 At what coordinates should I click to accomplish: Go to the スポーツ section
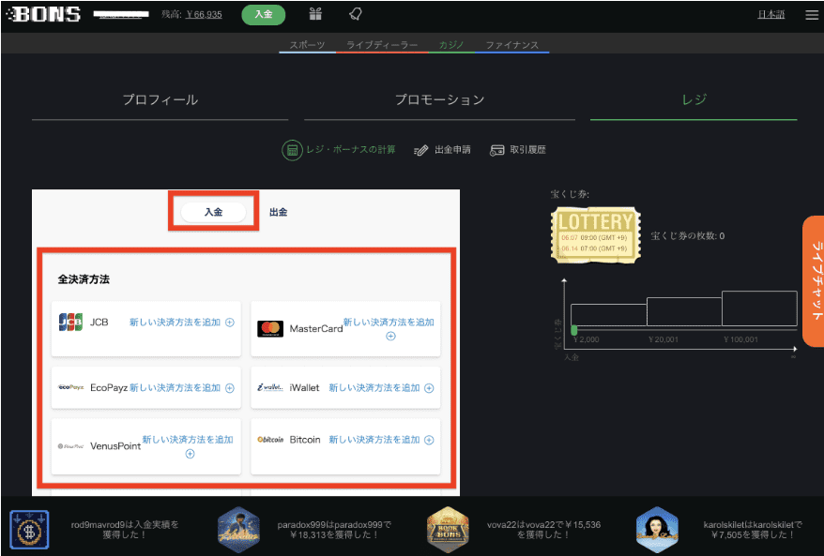[x=308, y=45]
